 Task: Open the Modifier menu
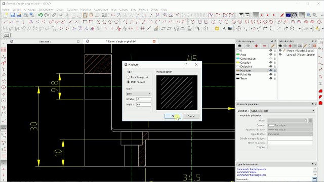tap(86, 10)
